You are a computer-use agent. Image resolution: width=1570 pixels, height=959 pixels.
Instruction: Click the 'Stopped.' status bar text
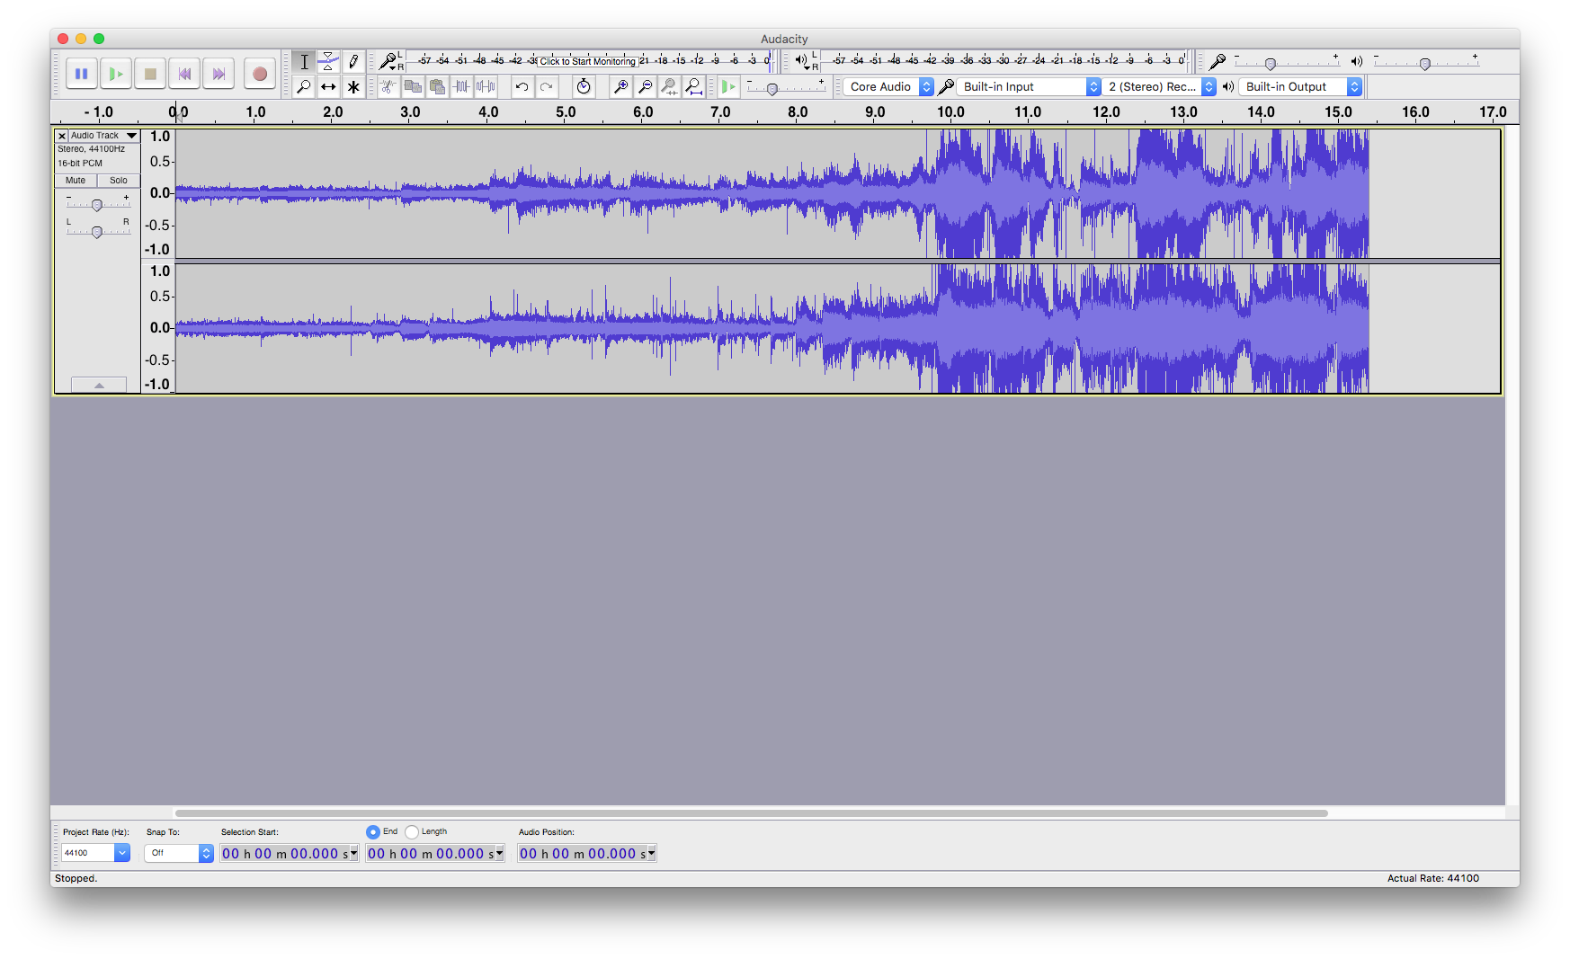76,879
